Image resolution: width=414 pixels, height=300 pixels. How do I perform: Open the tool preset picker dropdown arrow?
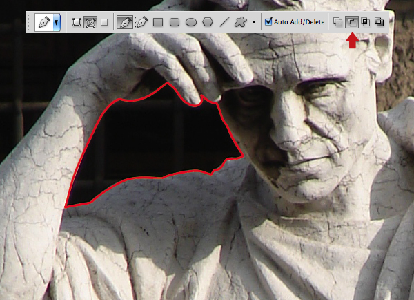57,22
